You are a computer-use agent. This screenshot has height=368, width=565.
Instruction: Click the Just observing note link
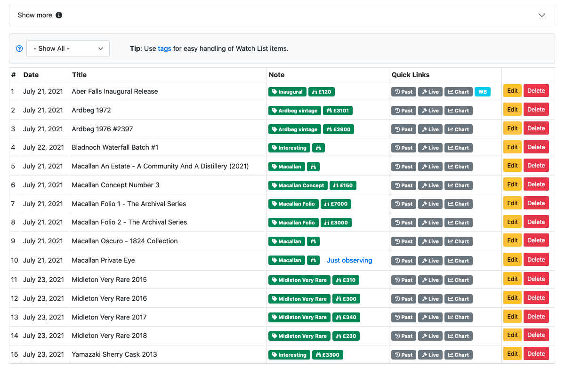pyautogui.click(x=349, y=260)
